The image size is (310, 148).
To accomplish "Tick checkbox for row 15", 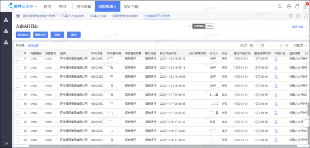I will click(18, 95).
